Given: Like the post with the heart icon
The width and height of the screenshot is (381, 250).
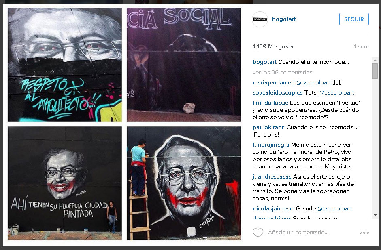Looking at the screenshot, I should [x=258, y=233].
